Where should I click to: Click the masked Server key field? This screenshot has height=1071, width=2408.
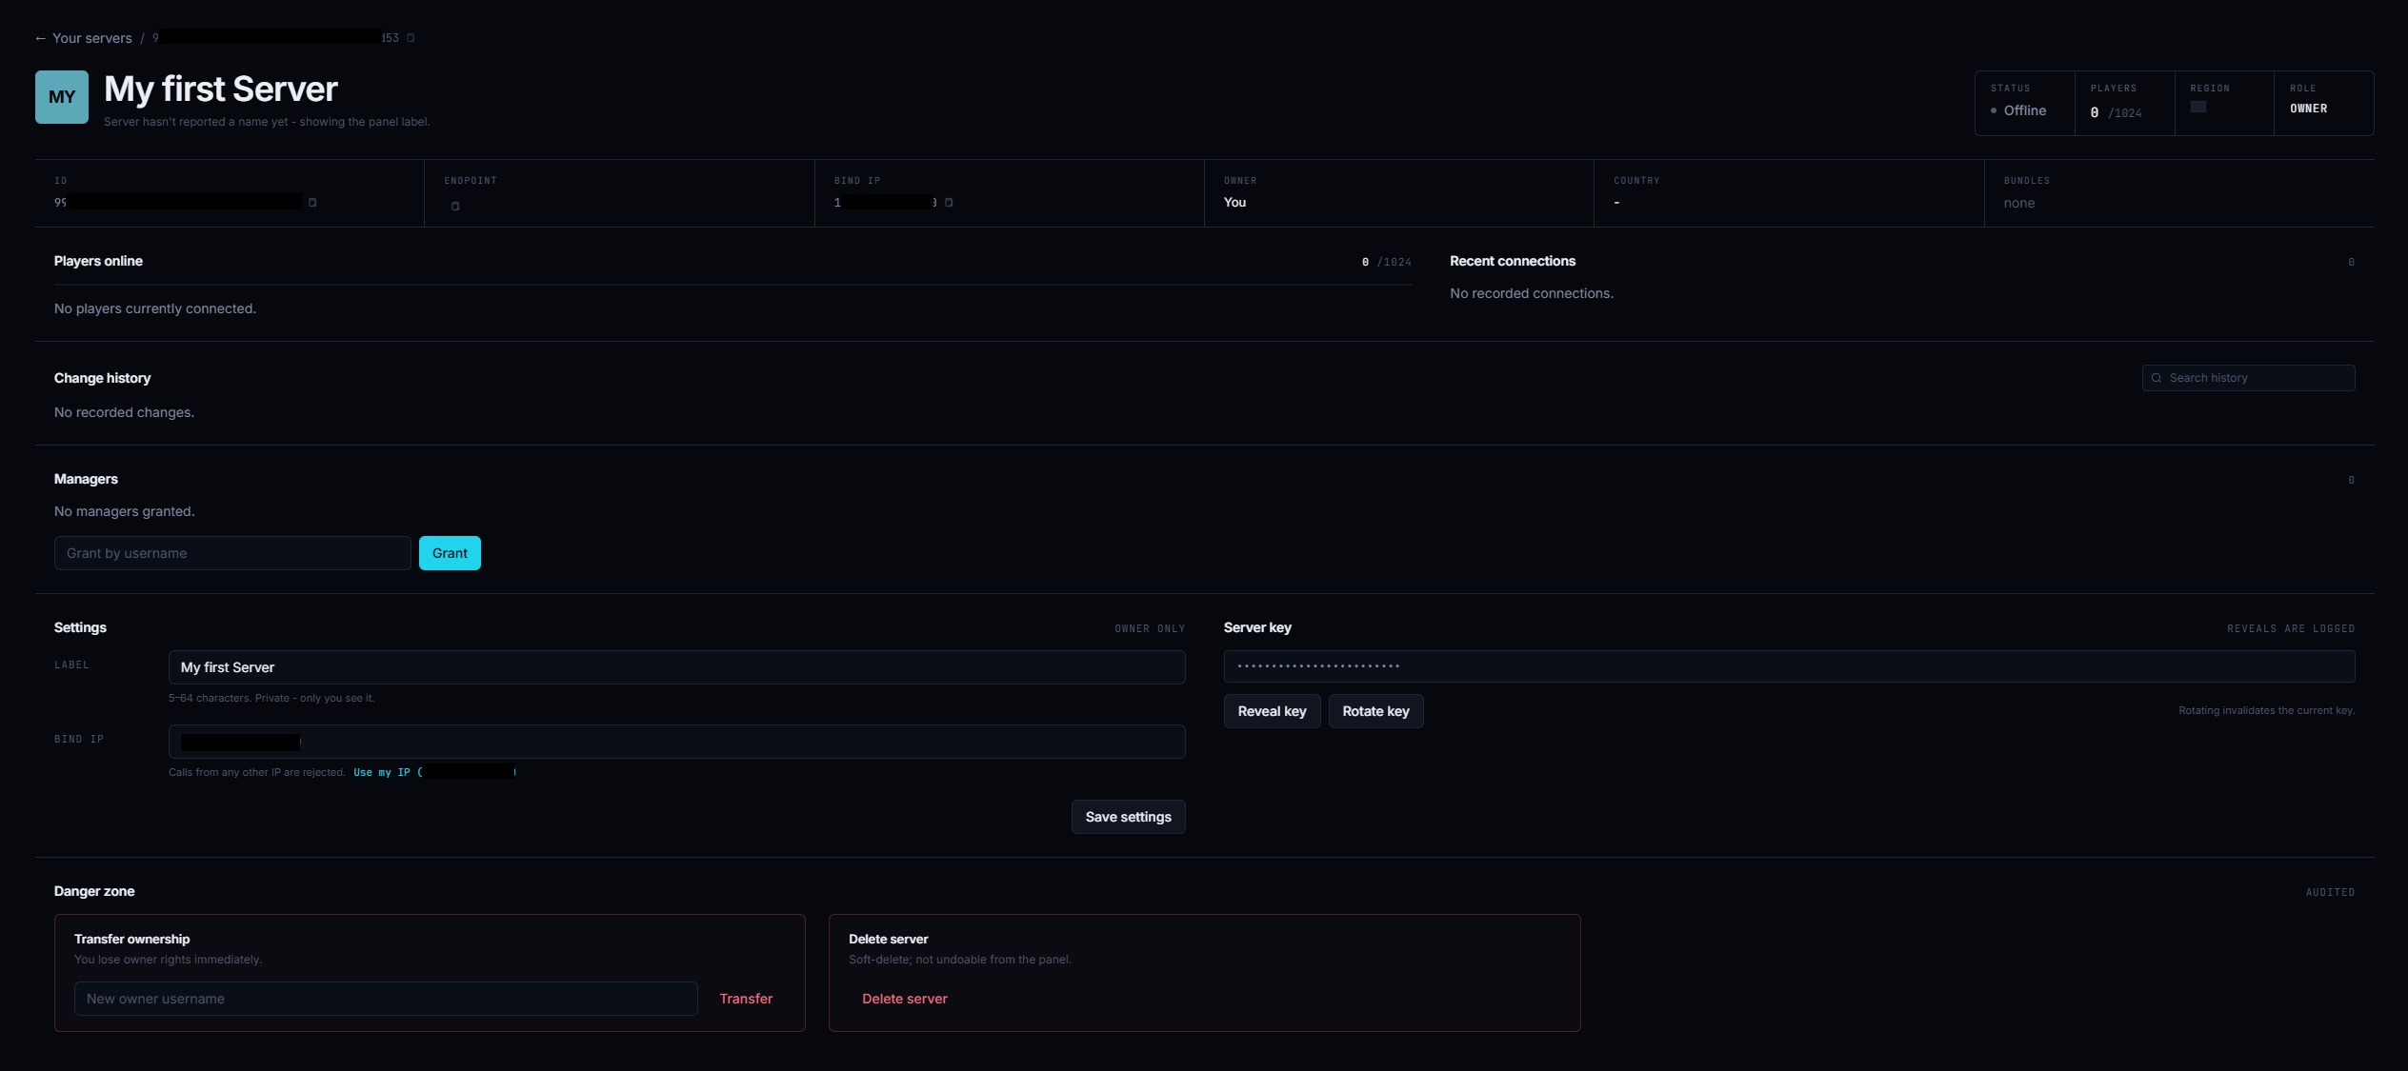pos(1789,666)
